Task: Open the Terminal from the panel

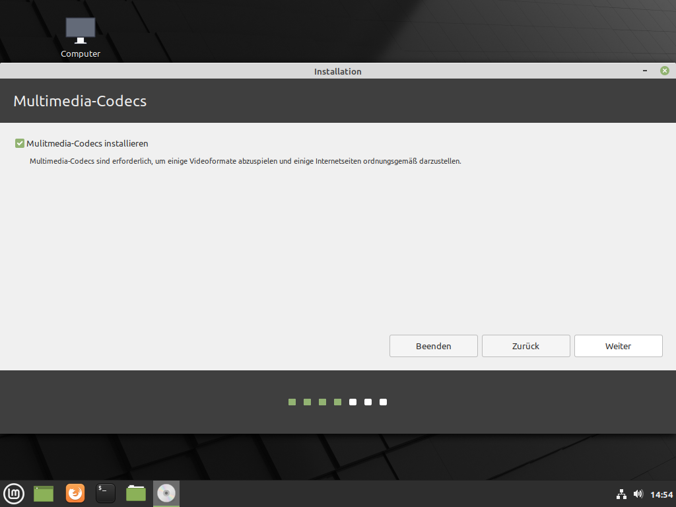Action: click(106, 493)
